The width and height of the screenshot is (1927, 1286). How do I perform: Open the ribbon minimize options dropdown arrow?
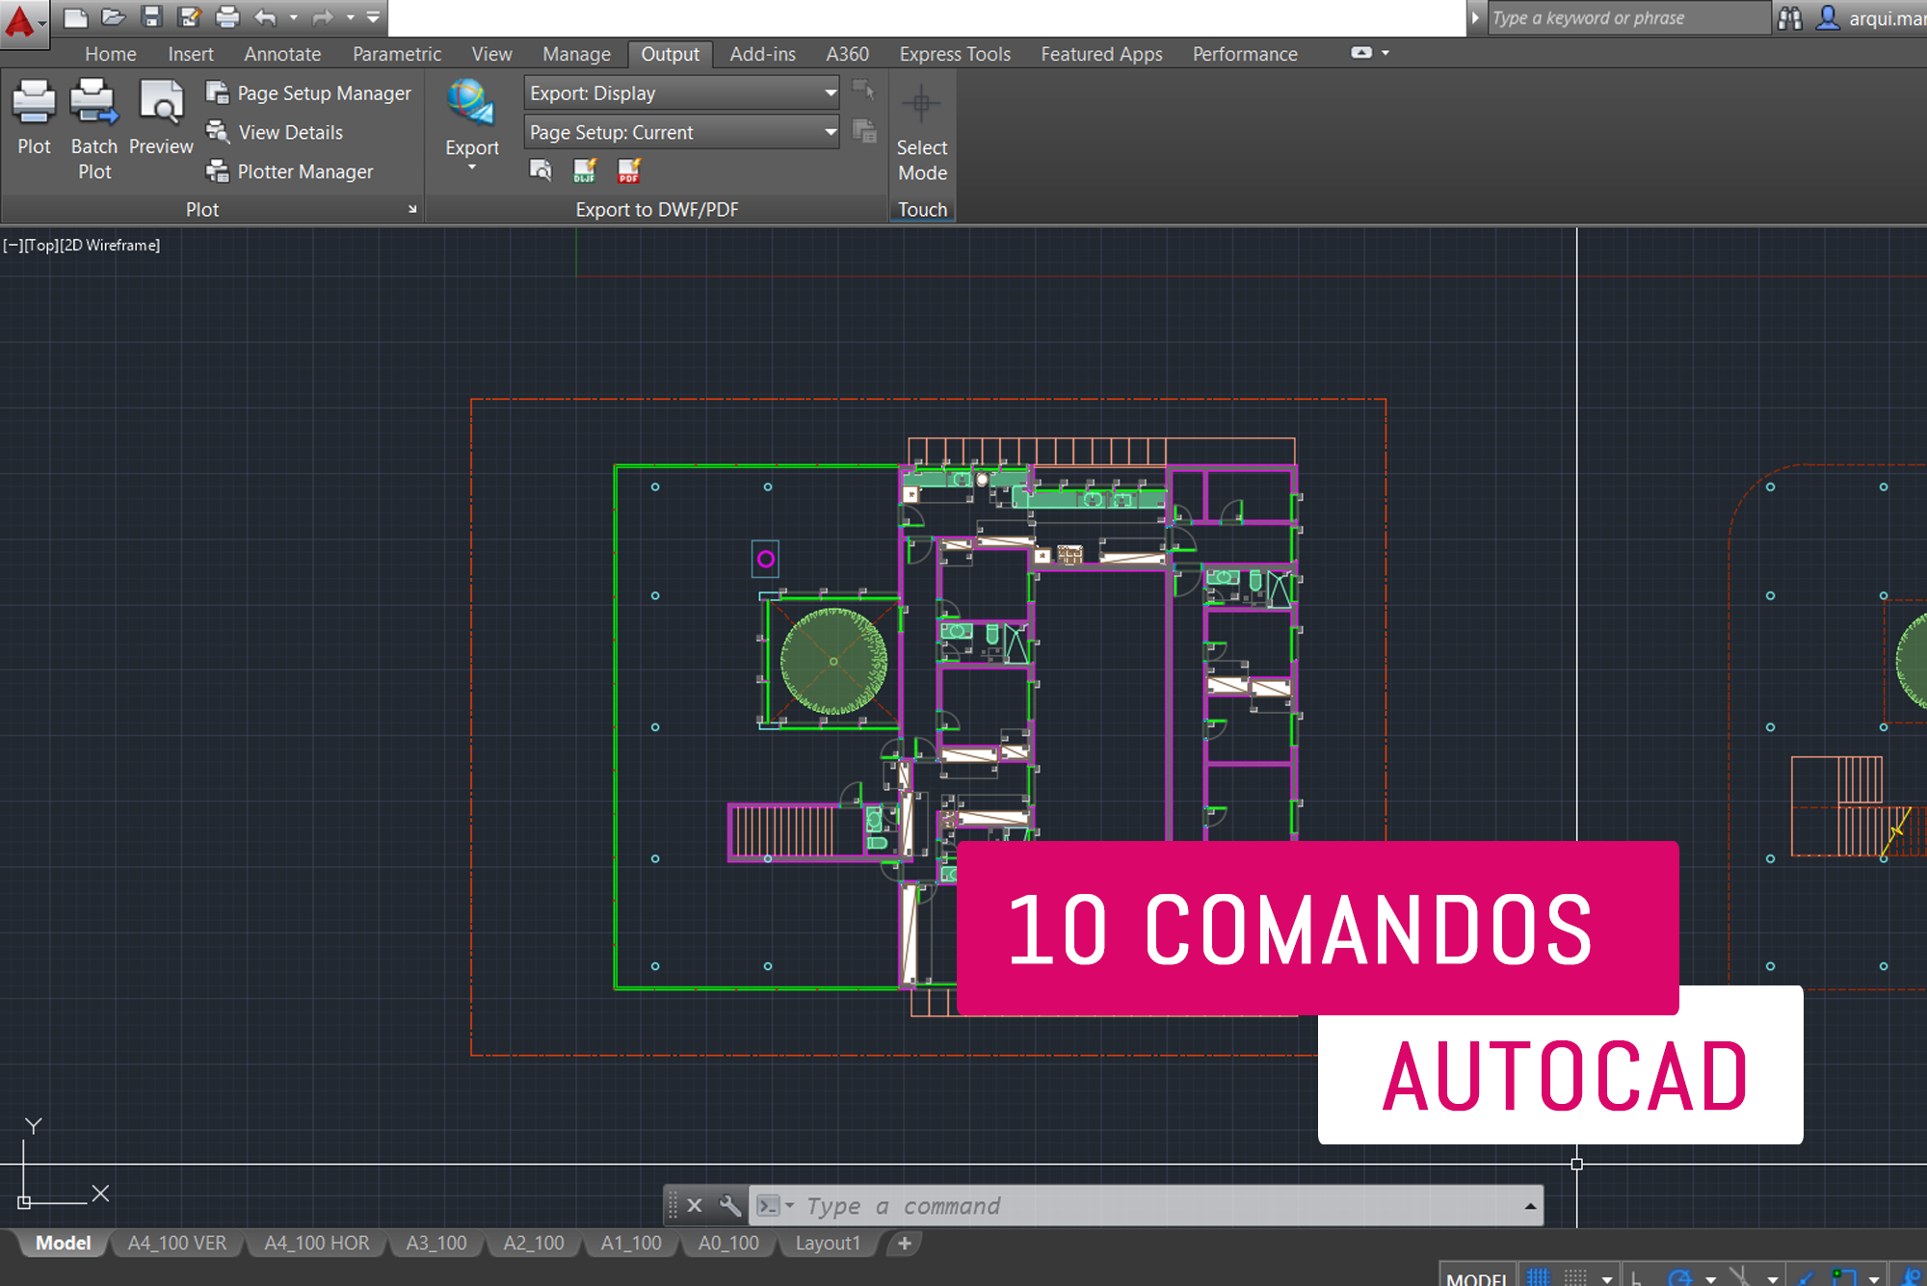click(1386, 53)
